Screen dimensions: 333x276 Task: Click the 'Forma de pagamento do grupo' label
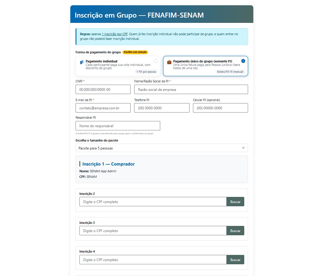pos(98,52)
